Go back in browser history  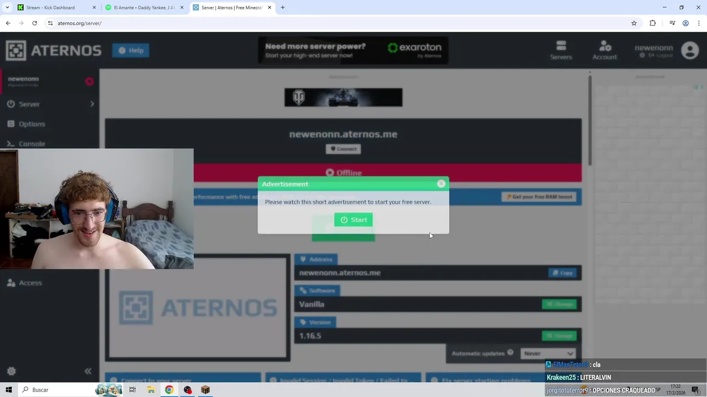8,23
